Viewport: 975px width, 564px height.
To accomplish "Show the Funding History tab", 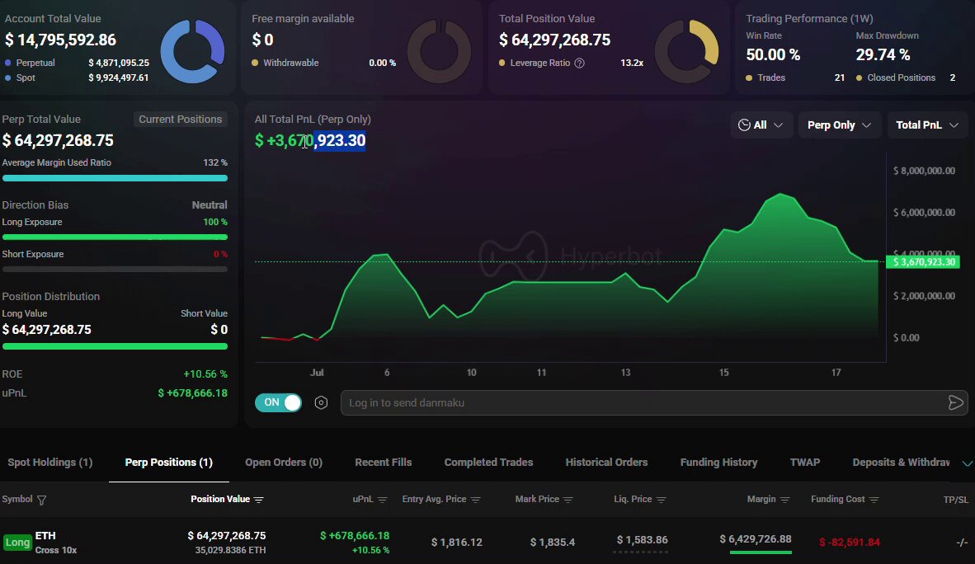I will [718, 462].
